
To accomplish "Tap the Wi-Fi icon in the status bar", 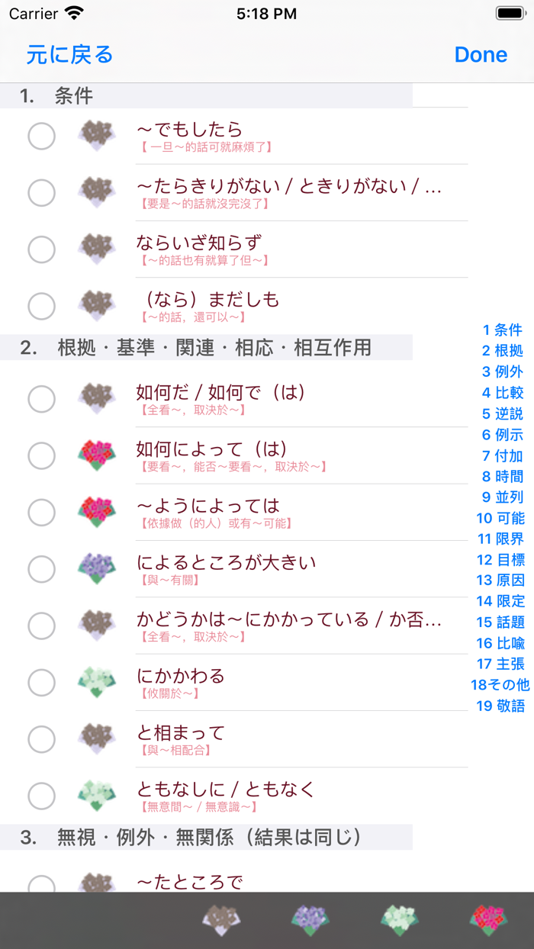I will pyautogui.click(x=72, y=13).
